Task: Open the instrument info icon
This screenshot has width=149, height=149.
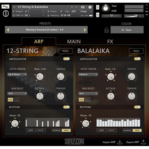Action: pyautogui.click(x=90, y=7)
